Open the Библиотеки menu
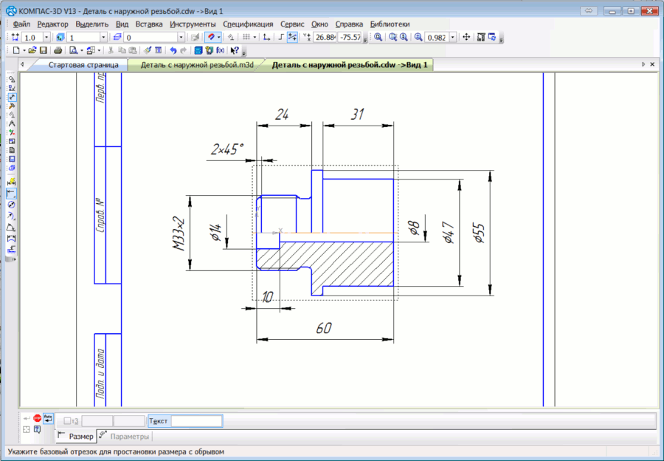 [x=390, y=24]
